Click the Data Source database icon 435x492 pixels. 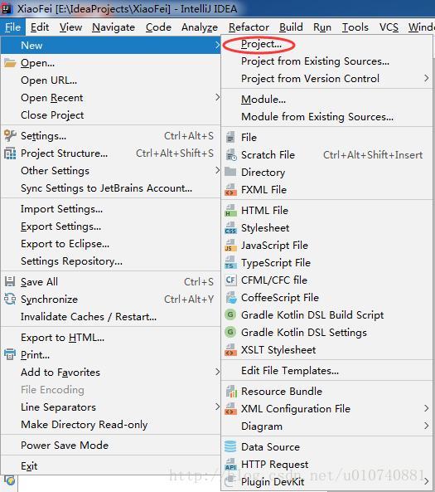[x=230, y=446]
